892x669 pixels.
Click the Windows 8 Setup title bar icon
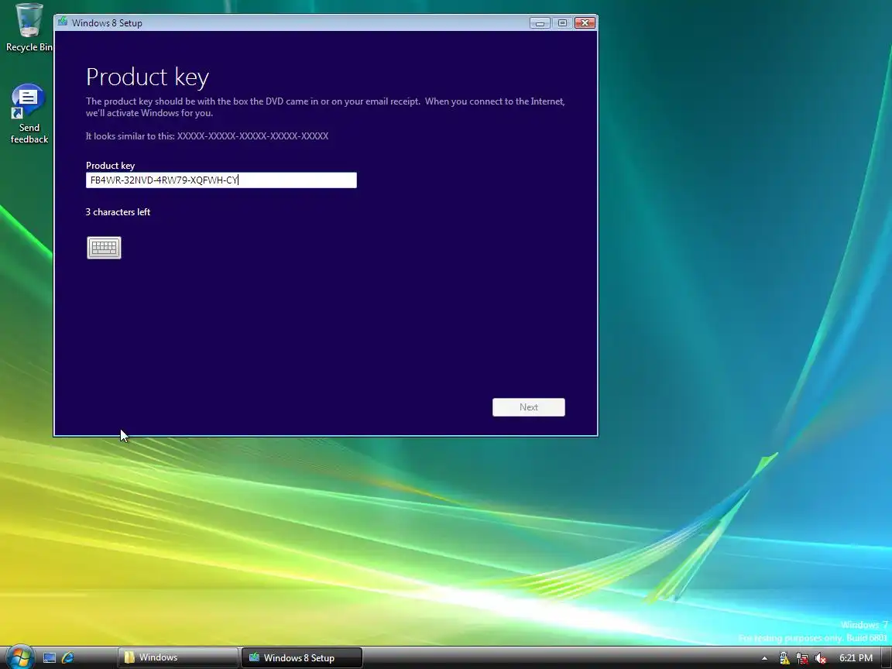tap(63, 22)
